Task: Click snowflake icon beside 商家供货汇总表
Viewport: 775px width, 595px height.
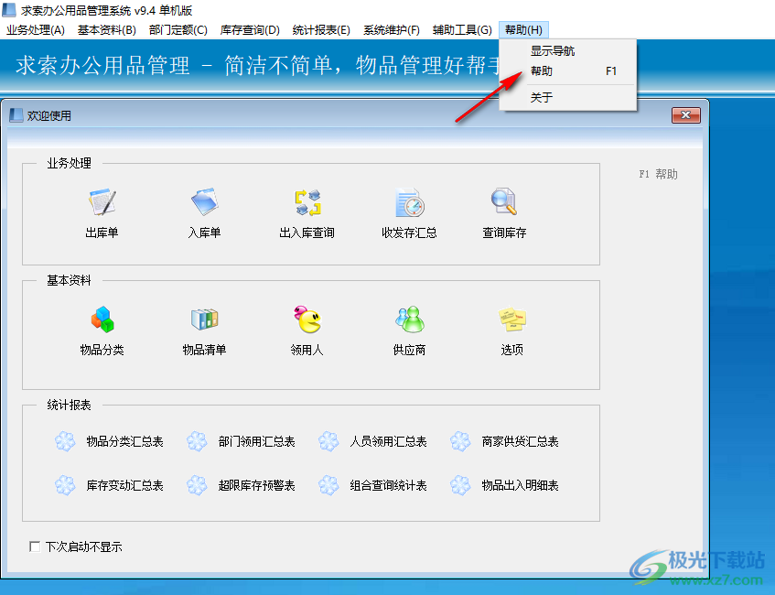Action: 460,441
